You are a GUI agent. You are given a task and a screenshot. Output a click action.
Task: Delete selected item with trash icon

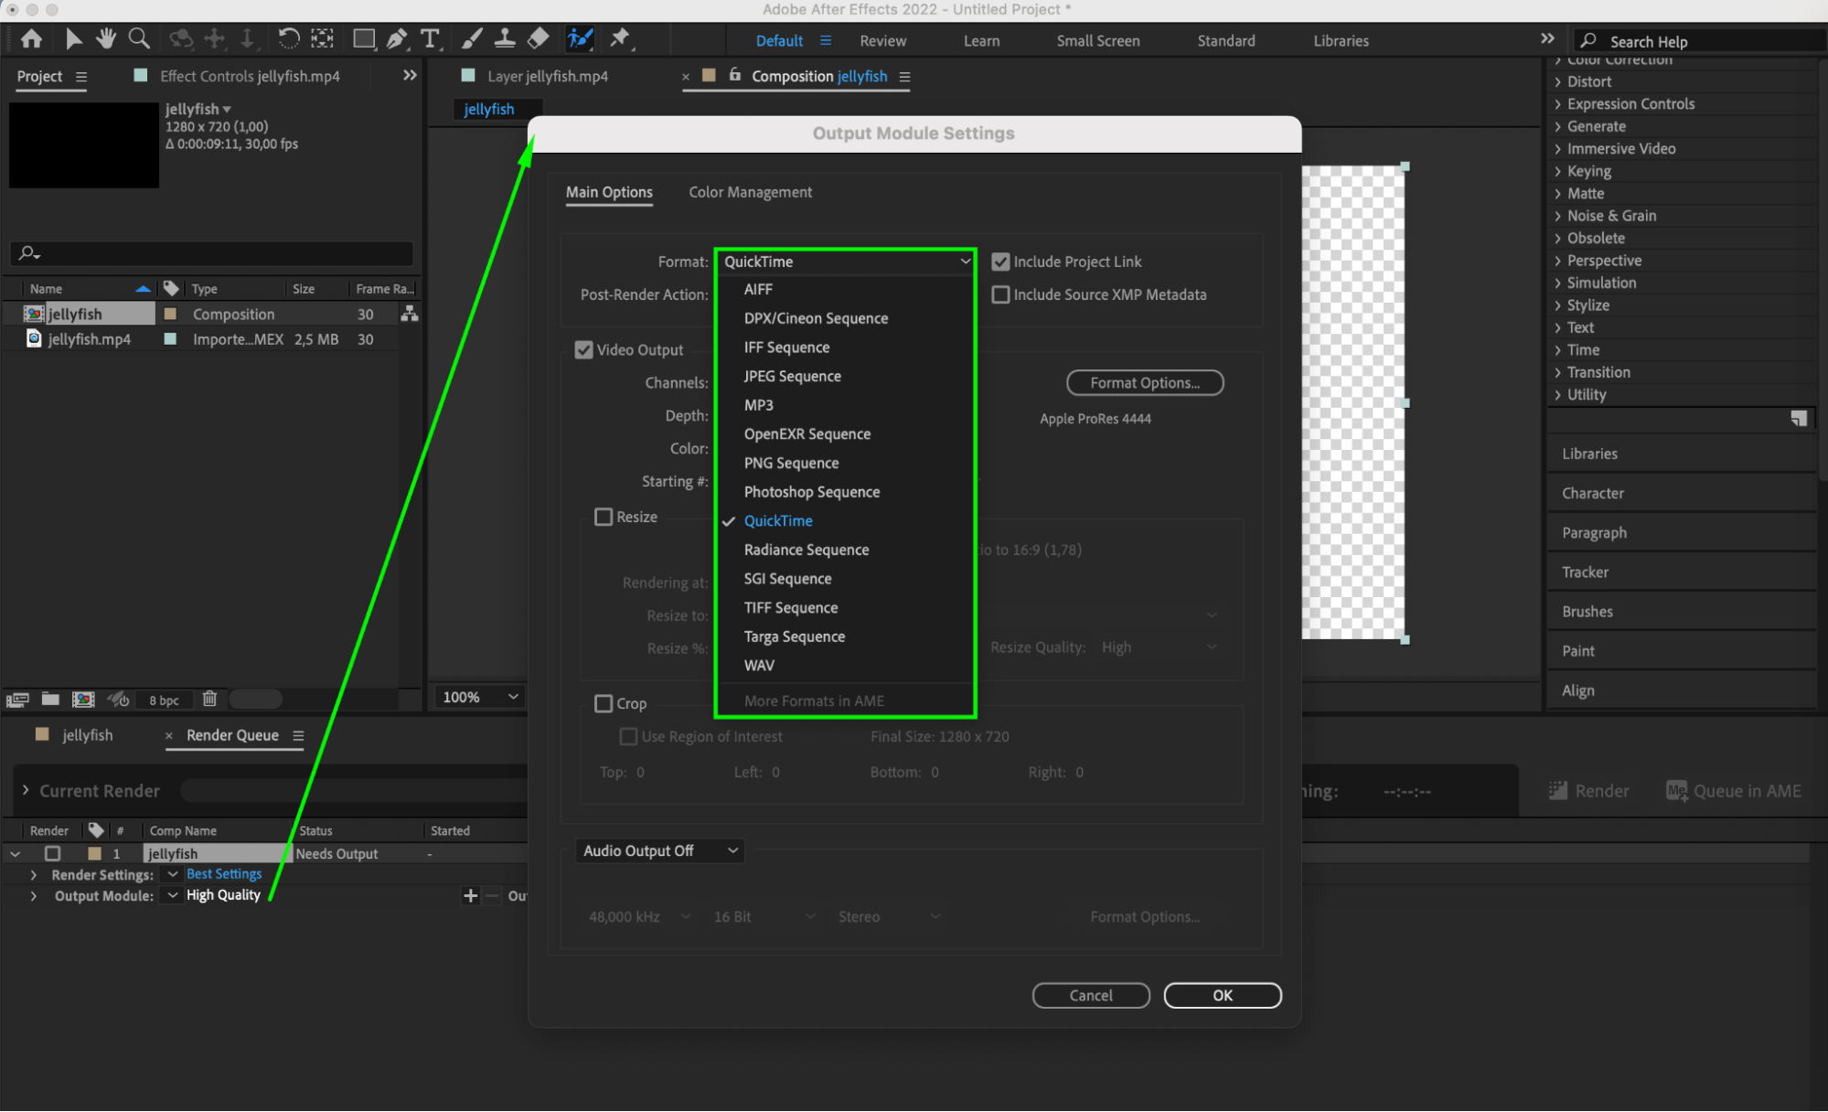[x=209, y=700]
